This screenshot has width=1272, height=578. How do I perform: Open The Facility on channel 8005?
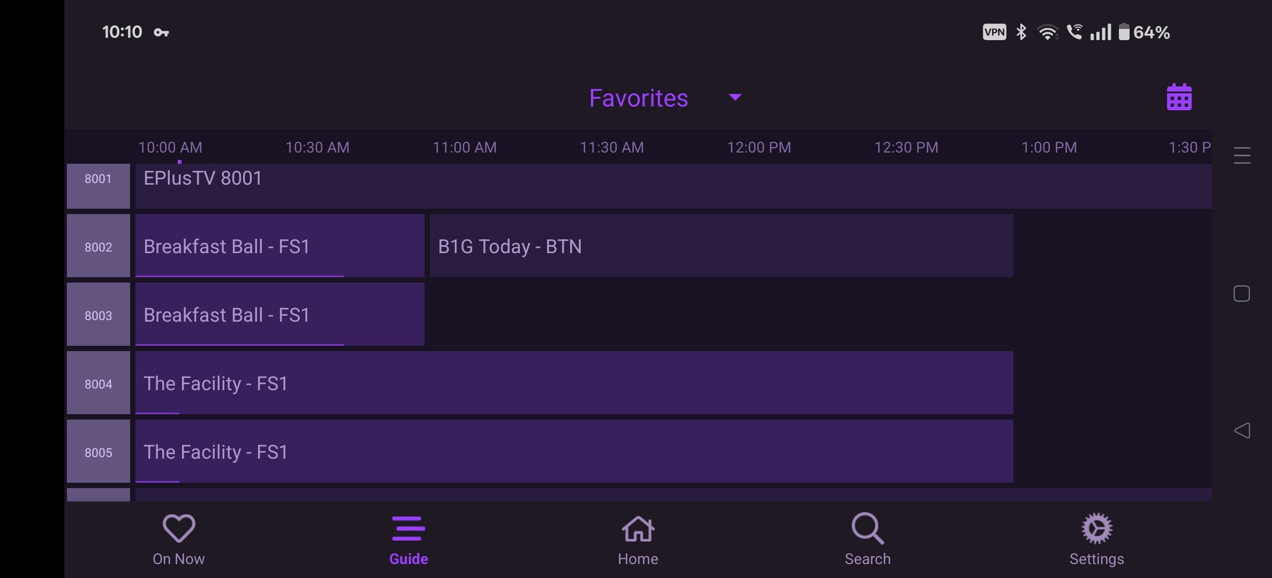point(574,452)
